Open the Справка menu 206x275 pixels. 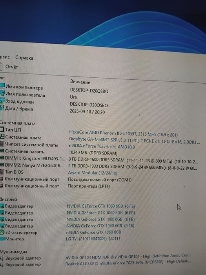(x=24, y=58)
